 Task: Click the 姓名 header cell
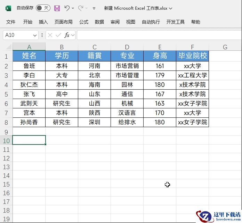coord(29,56)
